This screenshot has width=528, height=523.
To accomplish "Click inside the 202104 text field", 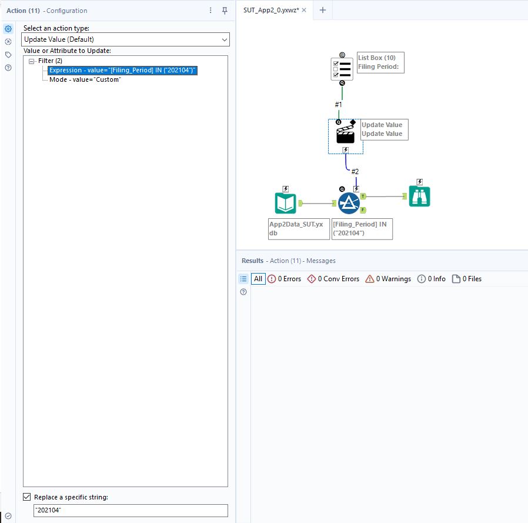I will click(129, 510).
